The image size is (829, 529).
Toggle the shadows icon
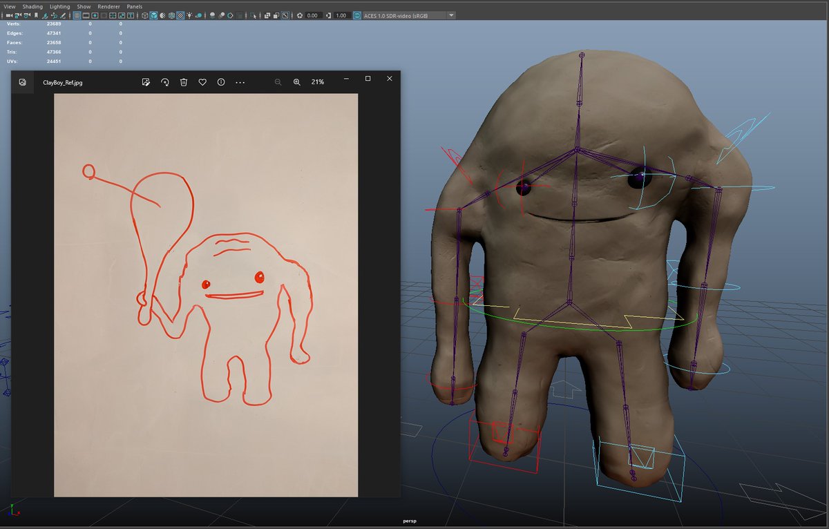(198, 15)
